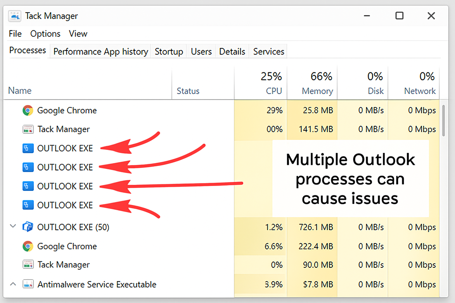455x303 pixels.
Task: Select the Services tab
Action: click(268, 52)
